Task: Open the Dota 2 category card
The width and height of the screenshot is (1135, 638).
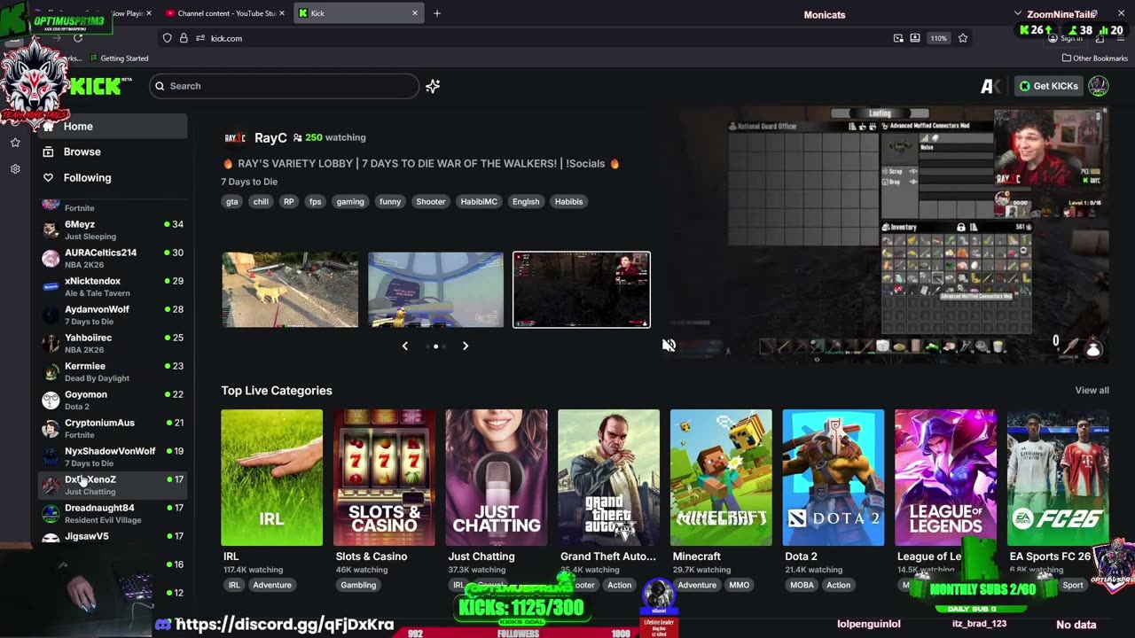Action: tap(834, 478)
